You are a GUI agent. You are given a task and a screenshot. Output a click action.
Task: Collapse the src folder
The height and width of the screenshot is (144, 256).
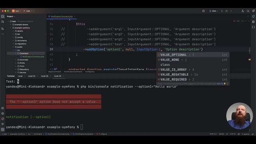13,50
